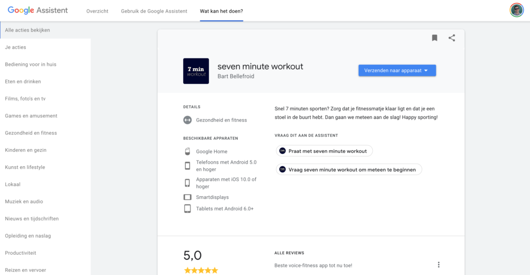Open Lokaal category in sidebar
530x275 pixels.
(x=46, y=184)
